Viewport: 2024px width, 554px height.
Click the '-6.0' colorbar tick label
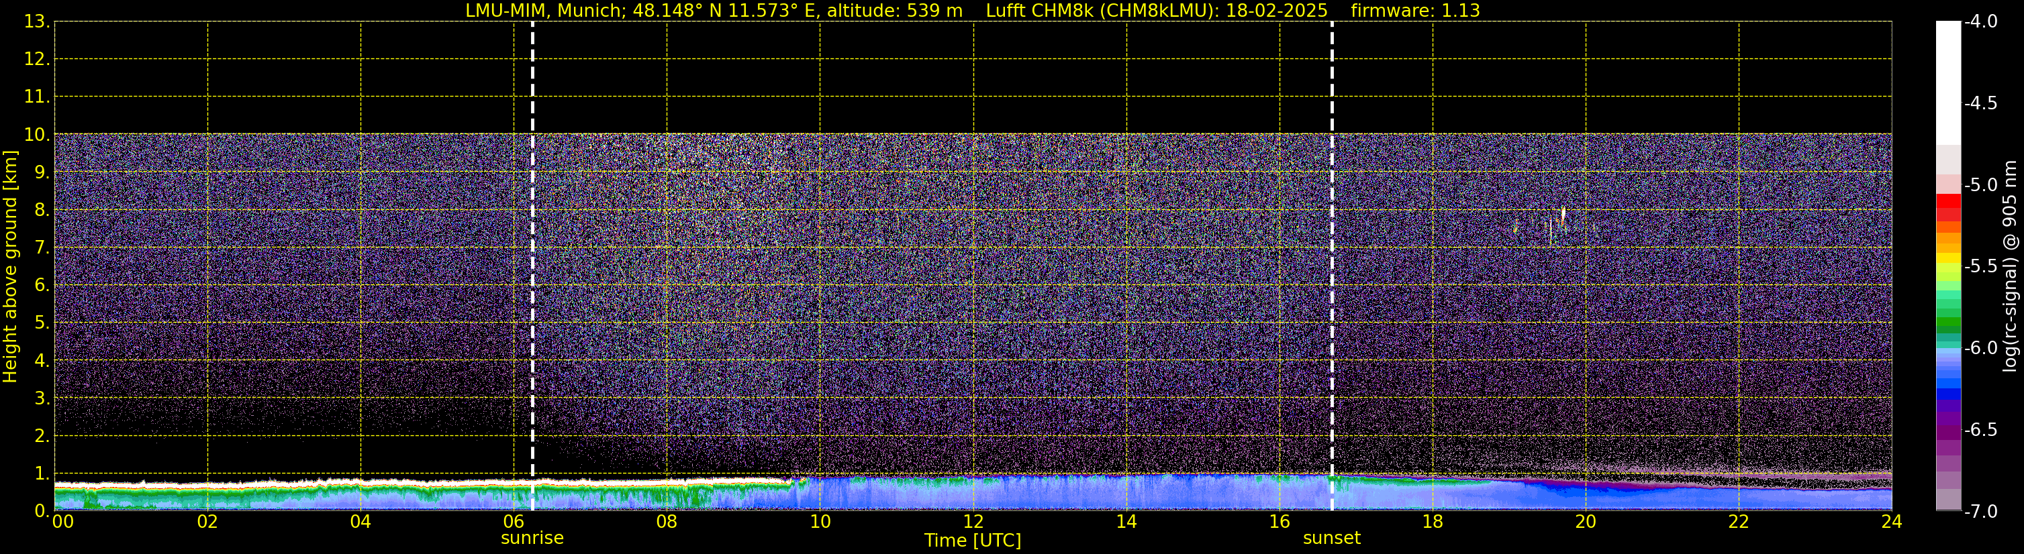click(1980, 348)
